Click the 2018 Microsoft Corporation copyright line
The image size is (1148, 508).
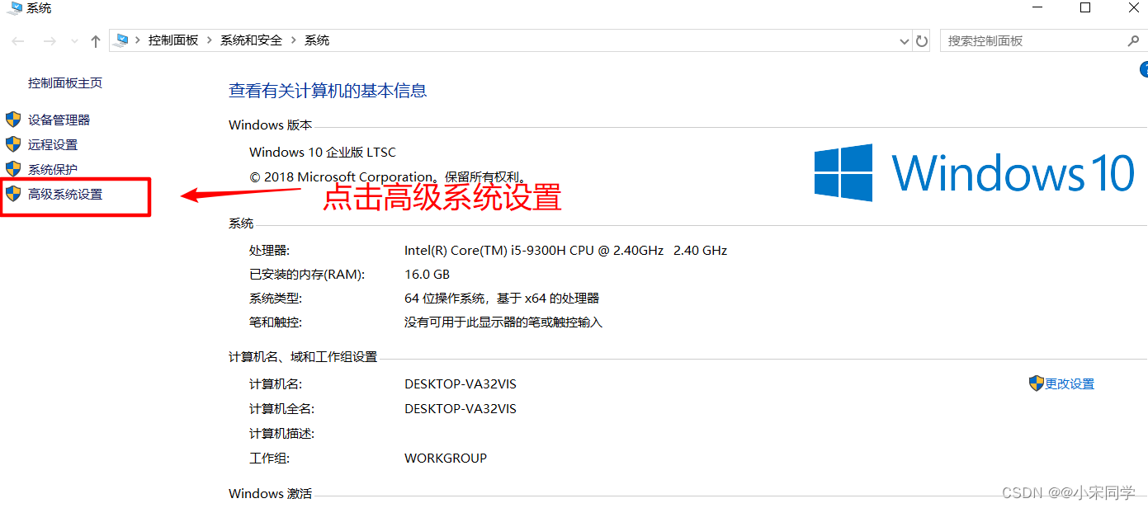[388, 177]
